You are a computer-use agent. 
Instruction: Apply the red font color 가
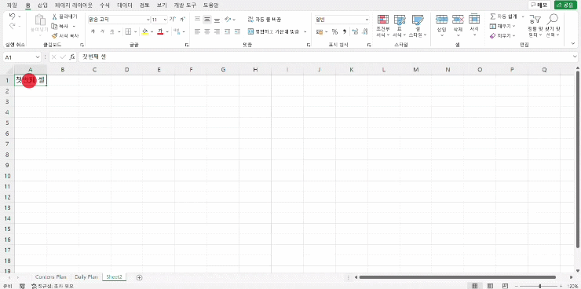point(160,31)
